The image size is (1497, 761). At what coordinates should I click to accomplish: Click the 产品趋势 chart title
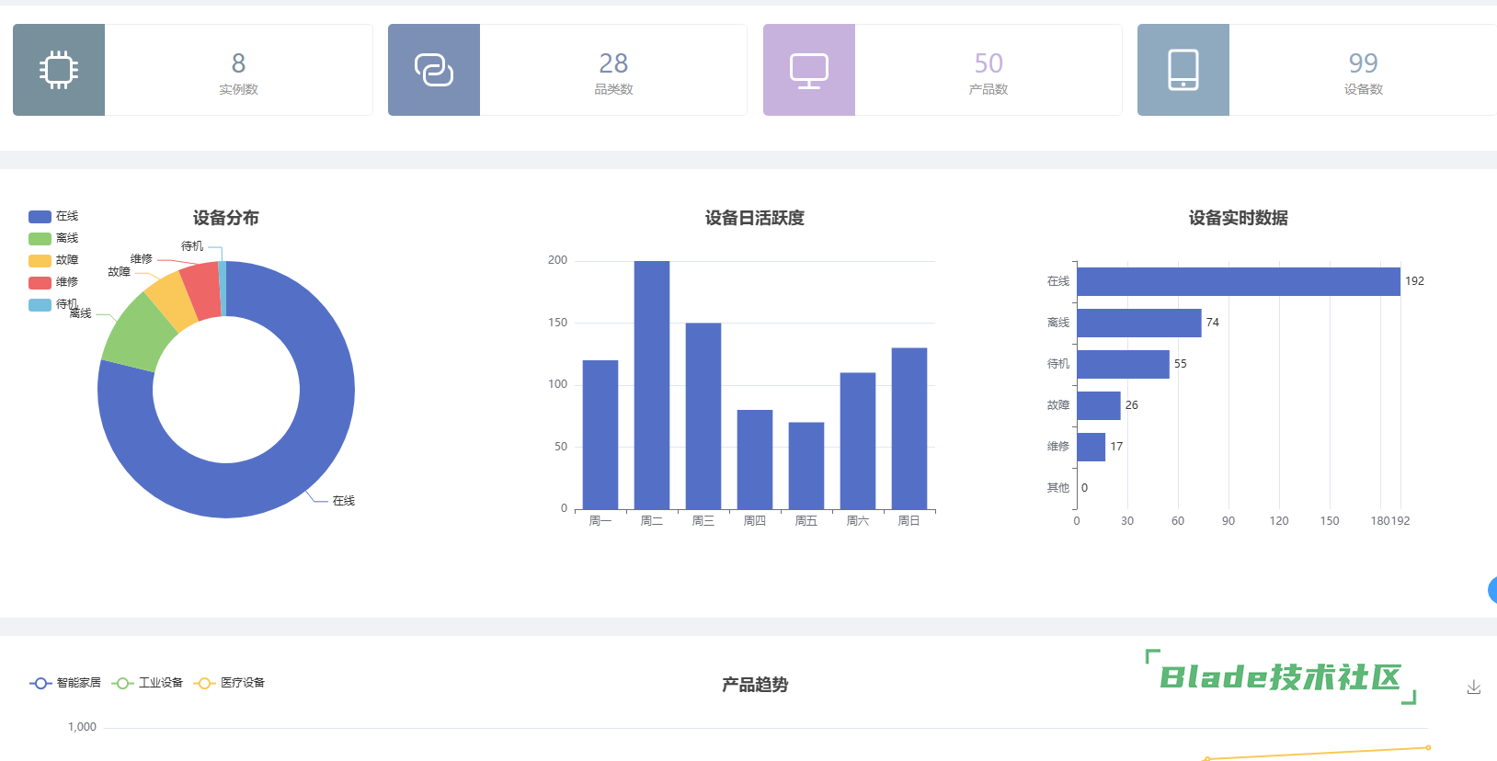[755, 685]
